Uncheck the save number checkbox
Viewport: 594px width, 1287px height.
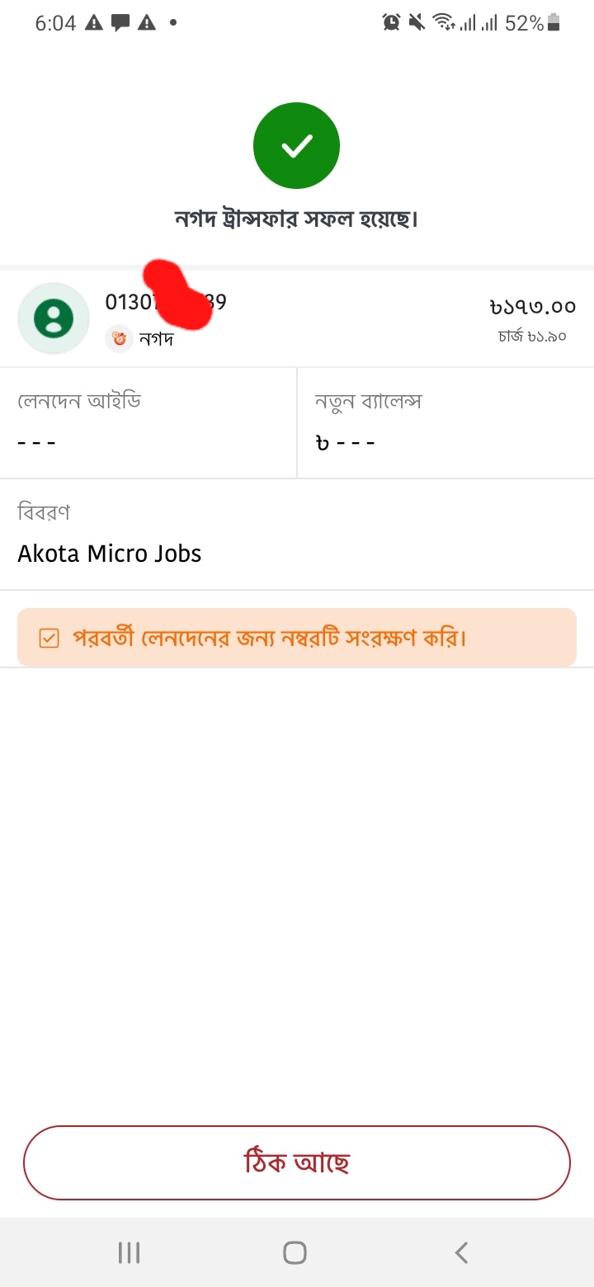pyautogui.click(x=49, y=638)
